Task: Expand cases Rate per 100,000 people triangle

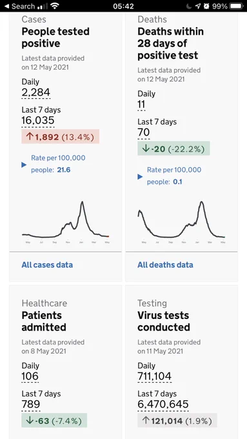Action: pos(24,165)
